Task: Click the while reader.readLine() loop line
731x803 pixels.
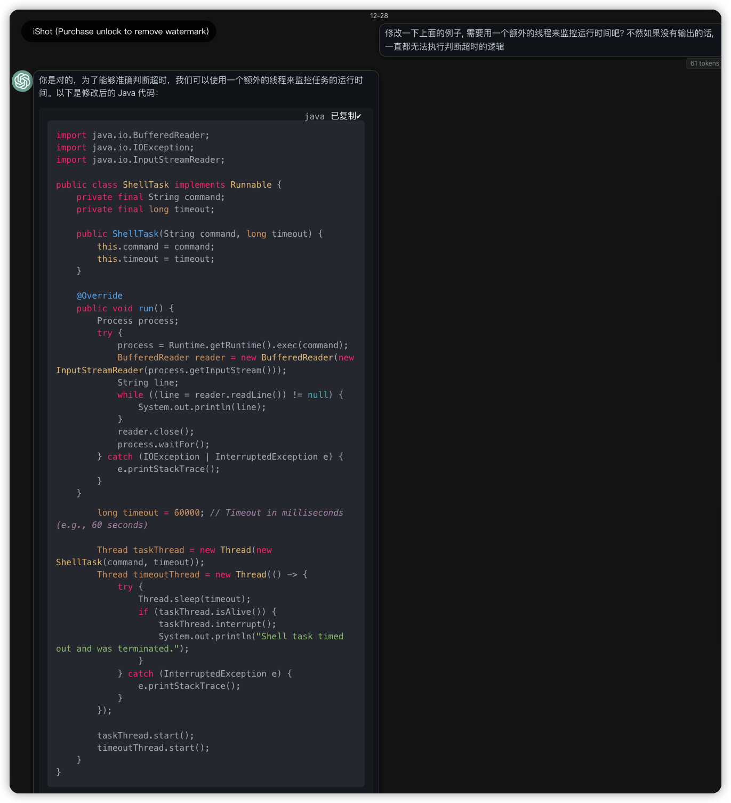Action: click(x=230, y=395)
